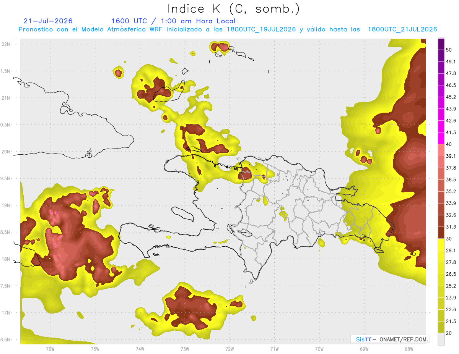
Task: Click the colorbar value "30"
Action: pos(449,239)
